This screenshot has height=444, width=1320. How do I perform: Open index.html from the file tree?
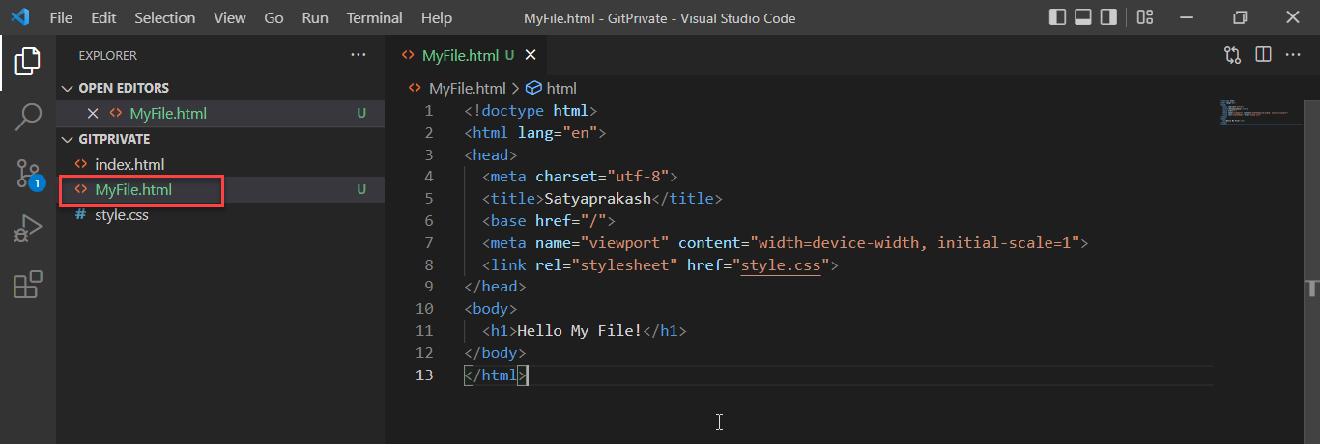[129, 164]
